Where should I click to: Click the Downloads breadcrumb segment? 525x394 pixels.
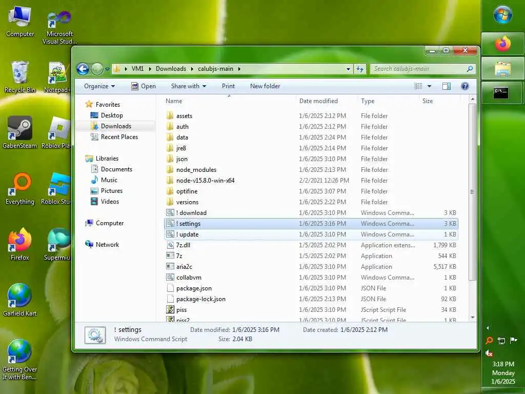coord(171,69)
